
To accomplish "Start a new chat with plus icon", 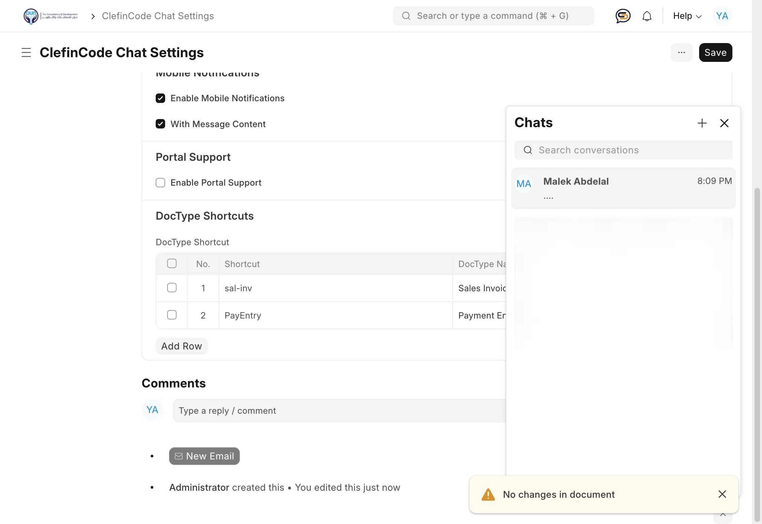I will [702, 123].
